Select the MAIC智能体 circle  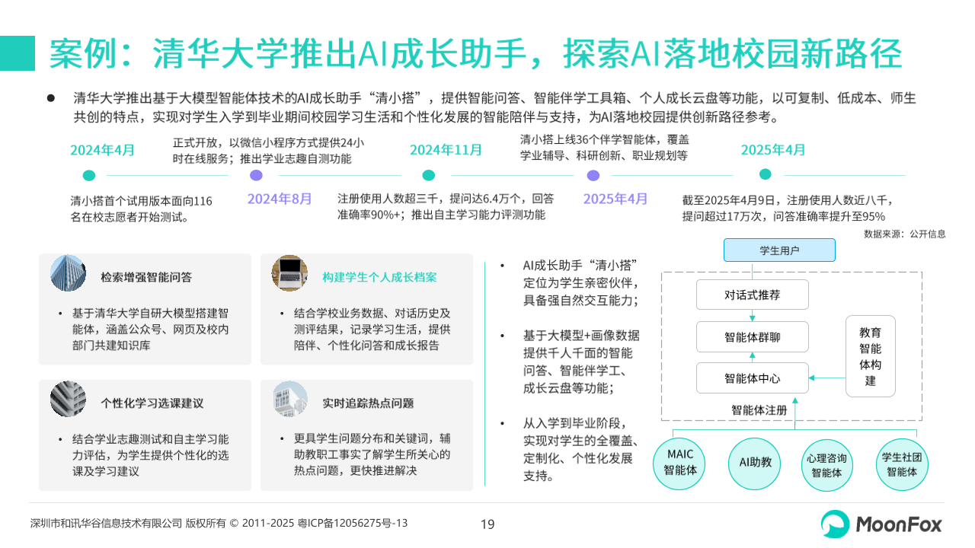coord(679,462)
